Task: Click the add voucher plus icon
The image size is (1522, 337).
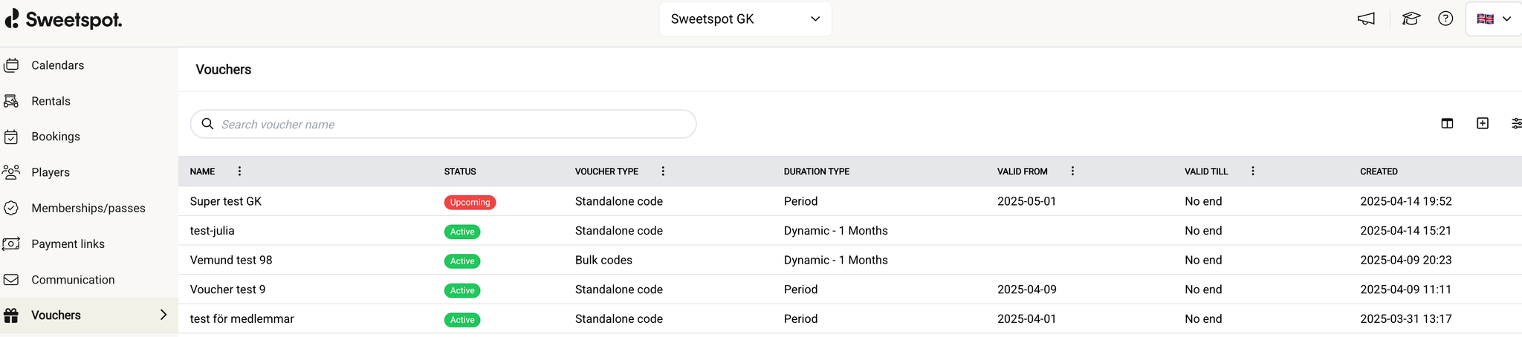Action: pyautogui.click(x=1483, y=123)
